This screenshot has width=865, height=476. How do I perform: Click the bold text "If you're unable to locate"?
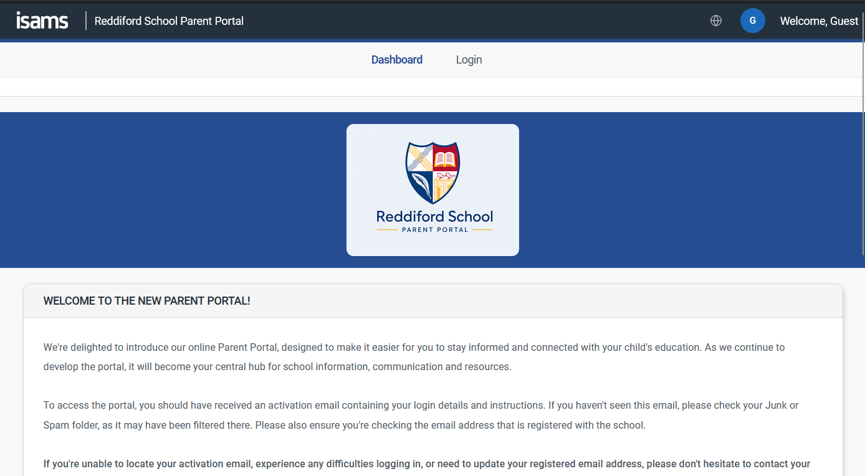(x=426, y=464)
